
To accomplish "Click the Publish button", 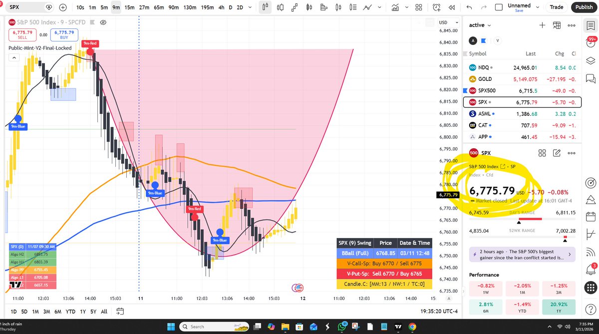I will click(x=584, y=7).
